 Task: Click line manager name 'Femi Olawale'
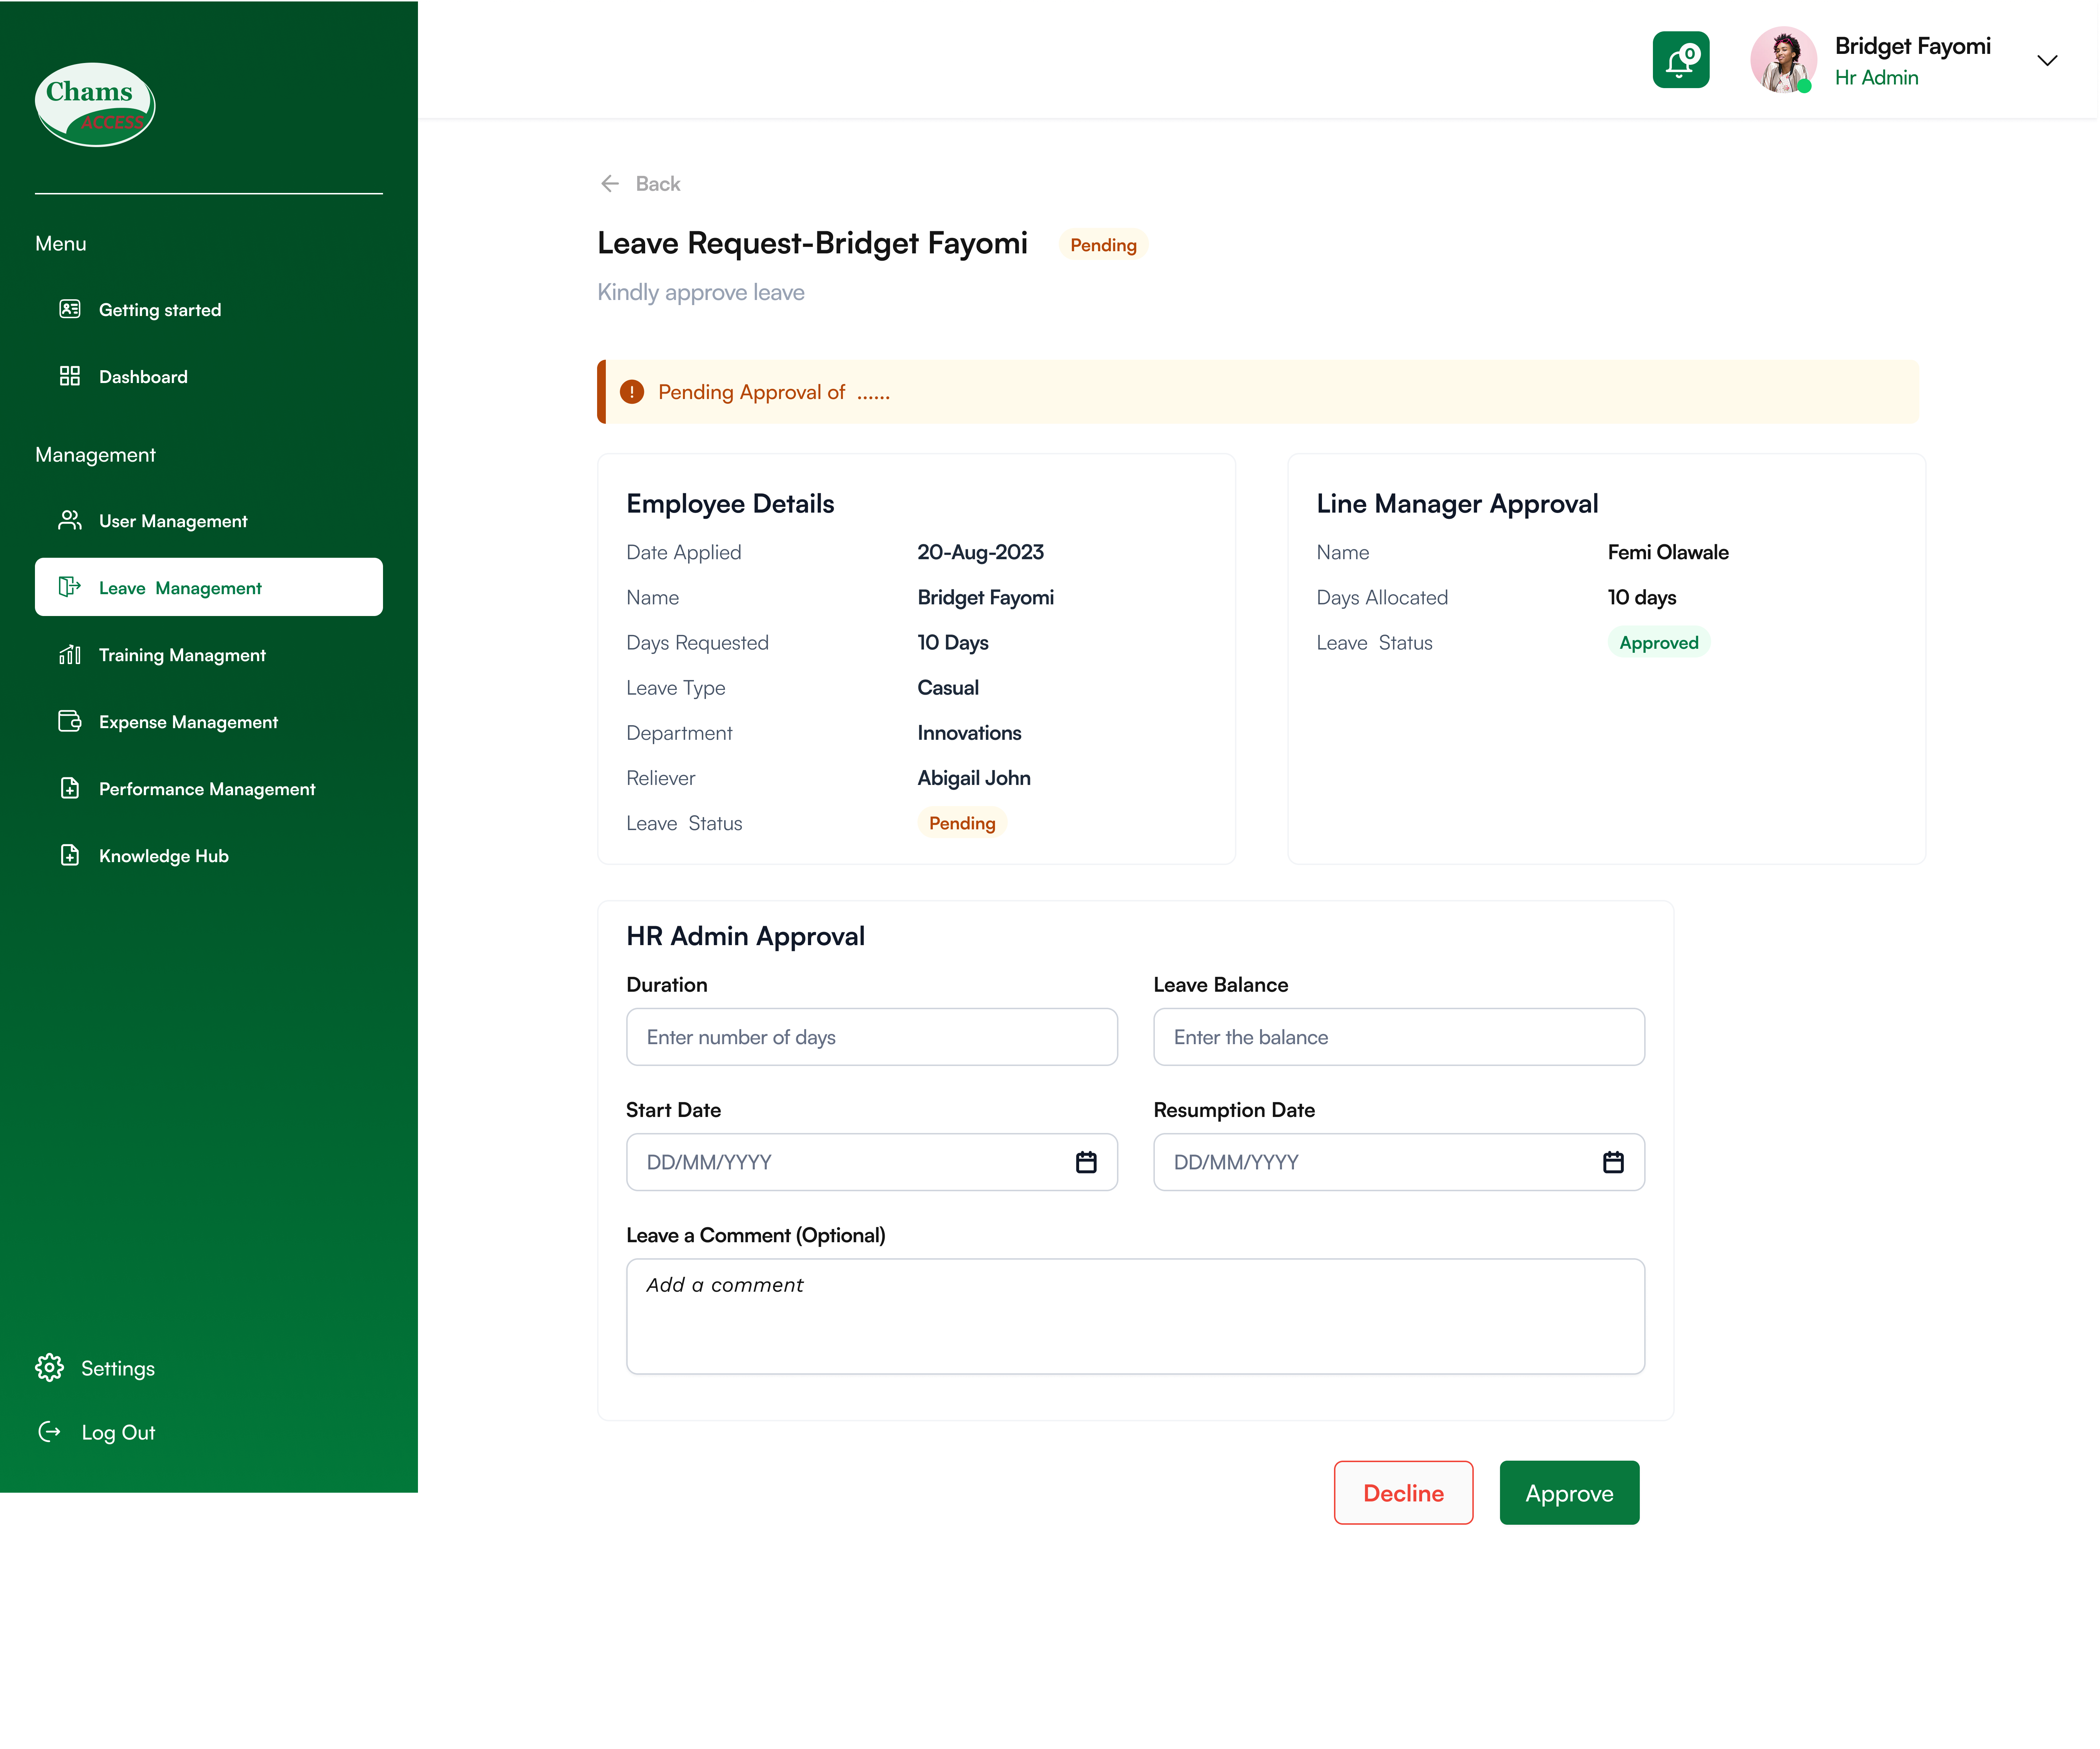point(1668,552)
